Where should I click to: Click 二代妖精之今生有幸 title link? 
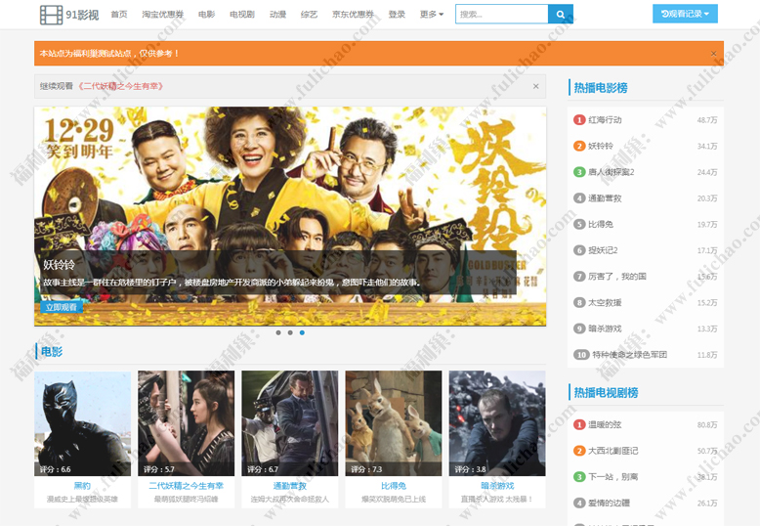click(x=187, y=486)
